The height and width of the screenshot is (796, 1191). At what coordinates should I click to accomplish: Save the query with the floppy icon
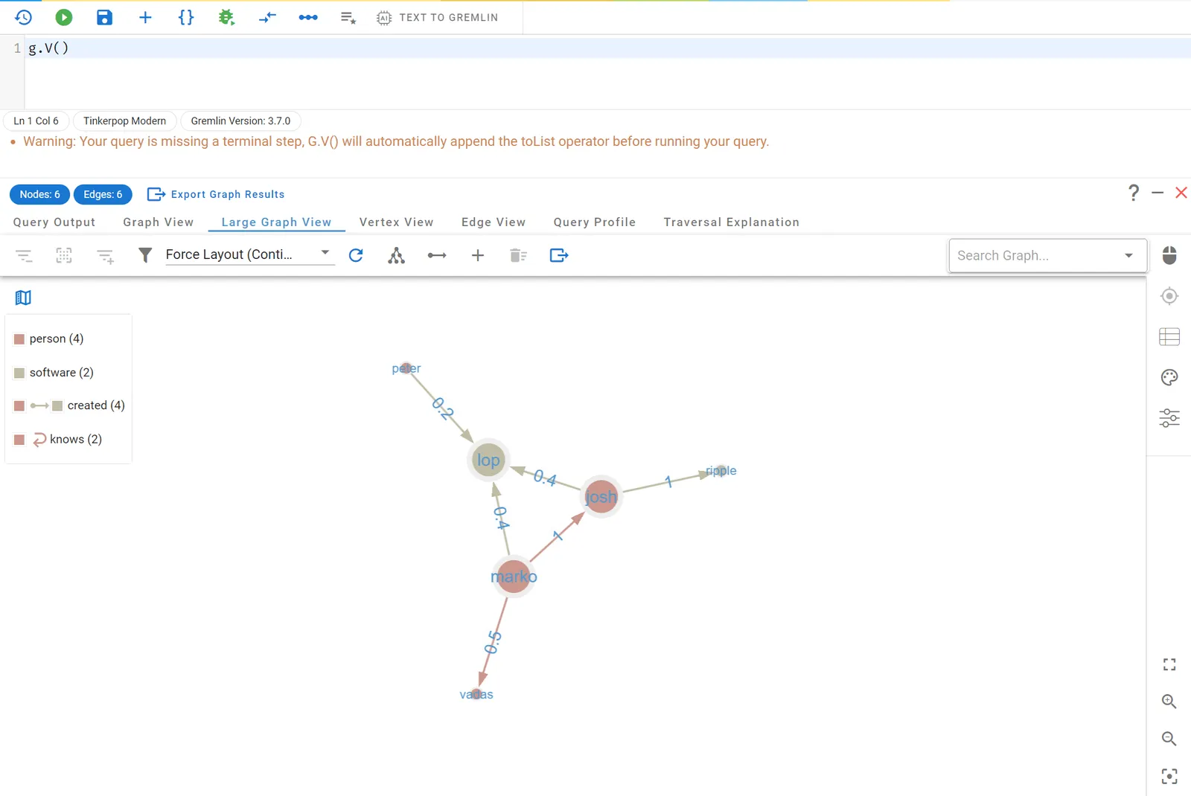[104, 17]
